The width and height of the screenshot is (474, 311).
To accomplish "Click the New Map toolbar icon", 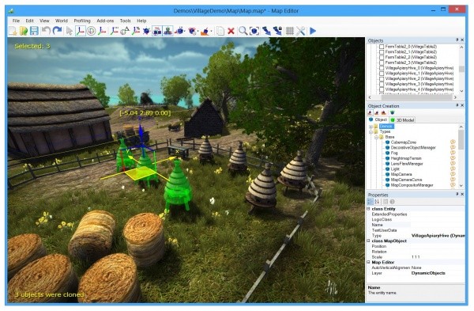I will click(x=13, y=31).
